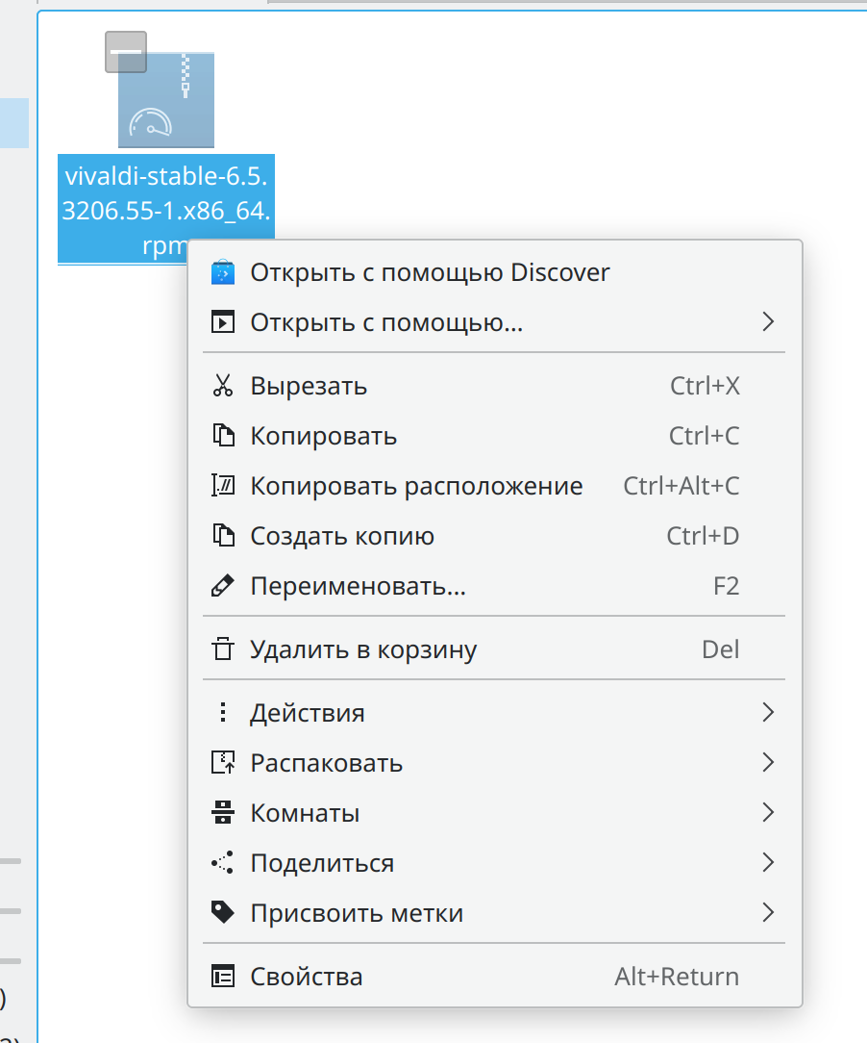Expand the Распаковать submenu arrow
Viewport: 867px width, 1043px height.
tap(767, 763)
